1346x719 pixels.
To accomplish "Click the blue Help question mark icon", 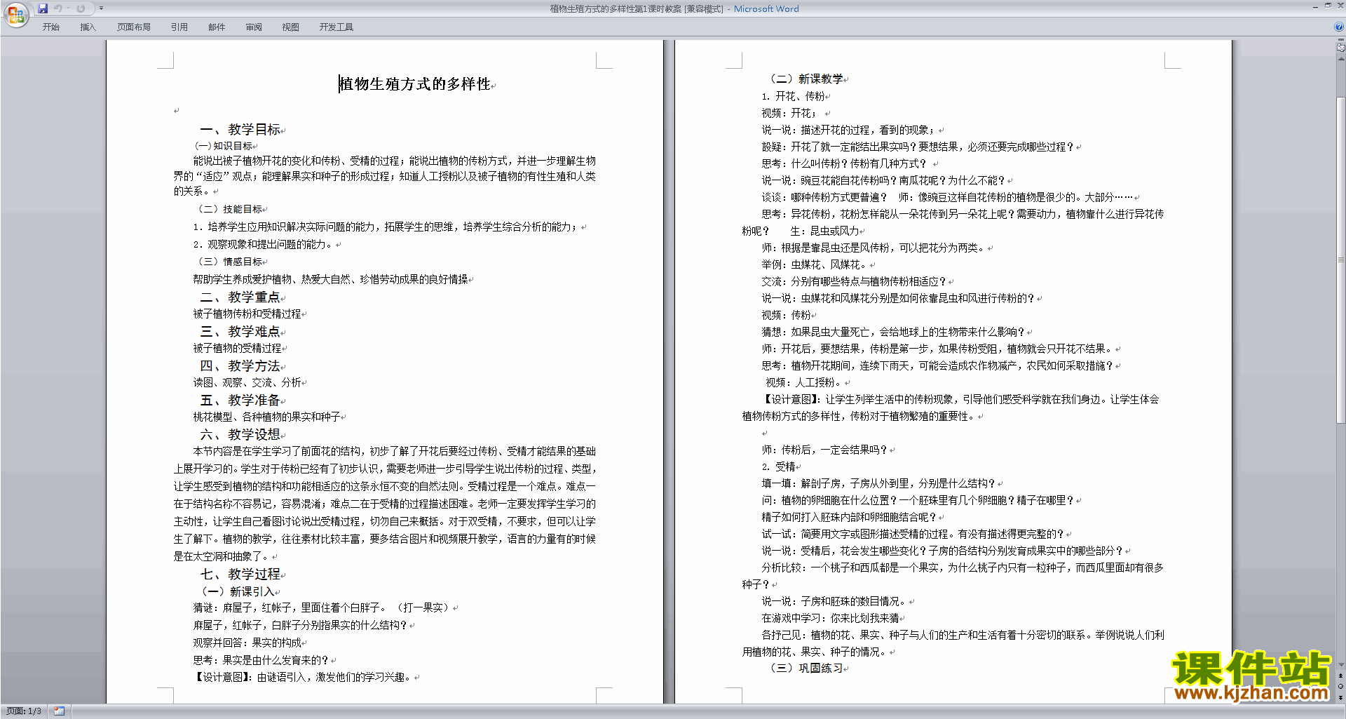I will [1339, 27].
